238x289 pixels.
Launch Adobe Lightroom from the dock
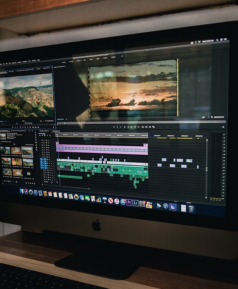136,203
